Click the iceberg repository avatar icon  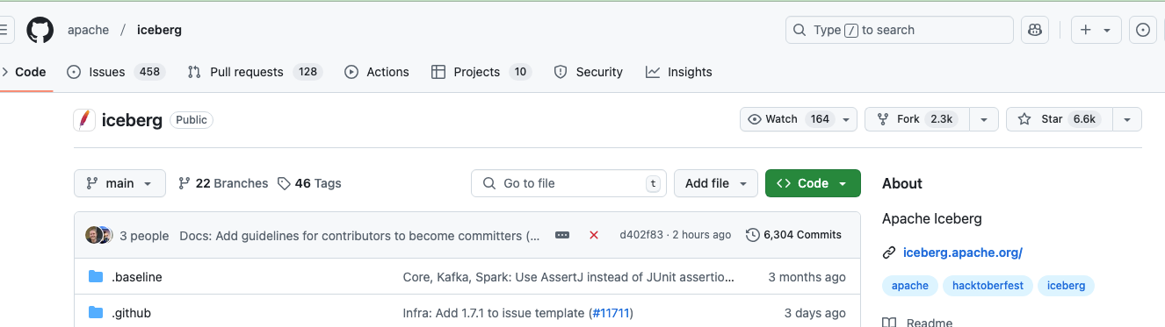(84, 120)
